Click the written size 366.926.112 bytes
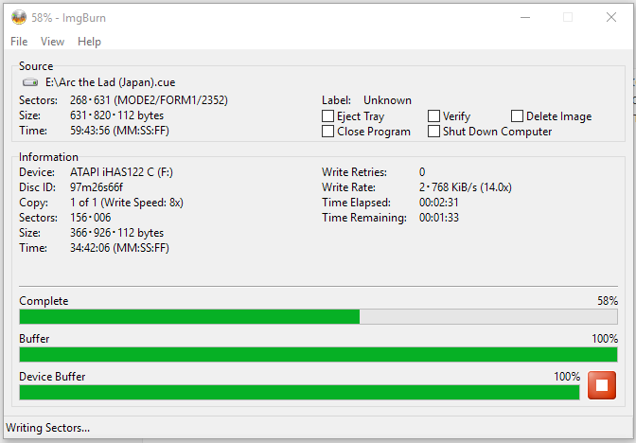 116,233
